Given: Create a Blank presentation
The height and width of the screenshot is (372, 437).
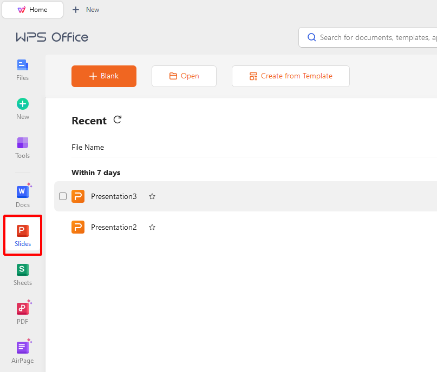Looking at the screenshot, I should pos(104,76).
